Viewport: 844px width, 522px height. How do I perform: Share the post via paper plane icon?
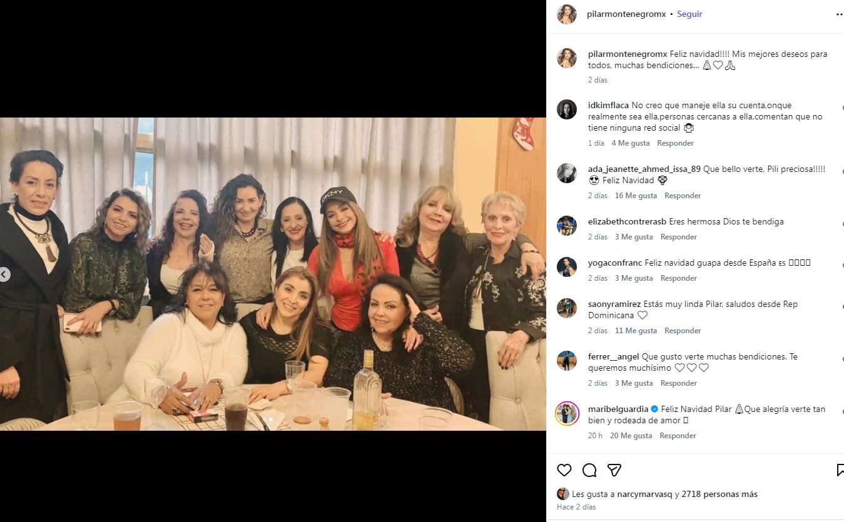(x=614, y=470)
